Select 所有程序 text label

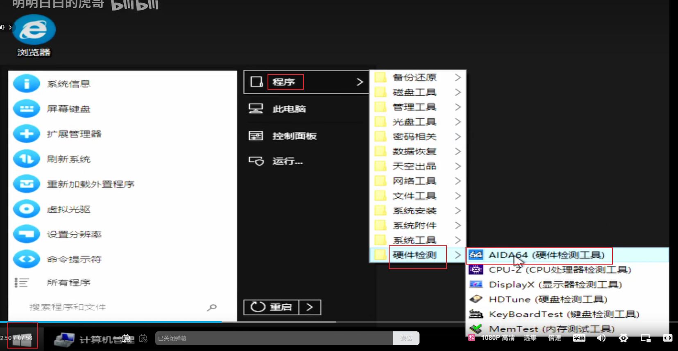[69, 283]
